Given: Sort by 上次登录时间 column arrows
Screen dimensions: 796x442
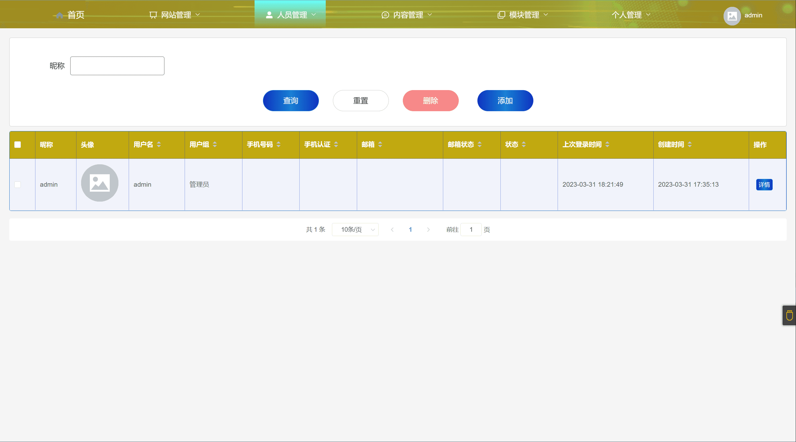Looking at the screenshot, I should pos(607,144).
